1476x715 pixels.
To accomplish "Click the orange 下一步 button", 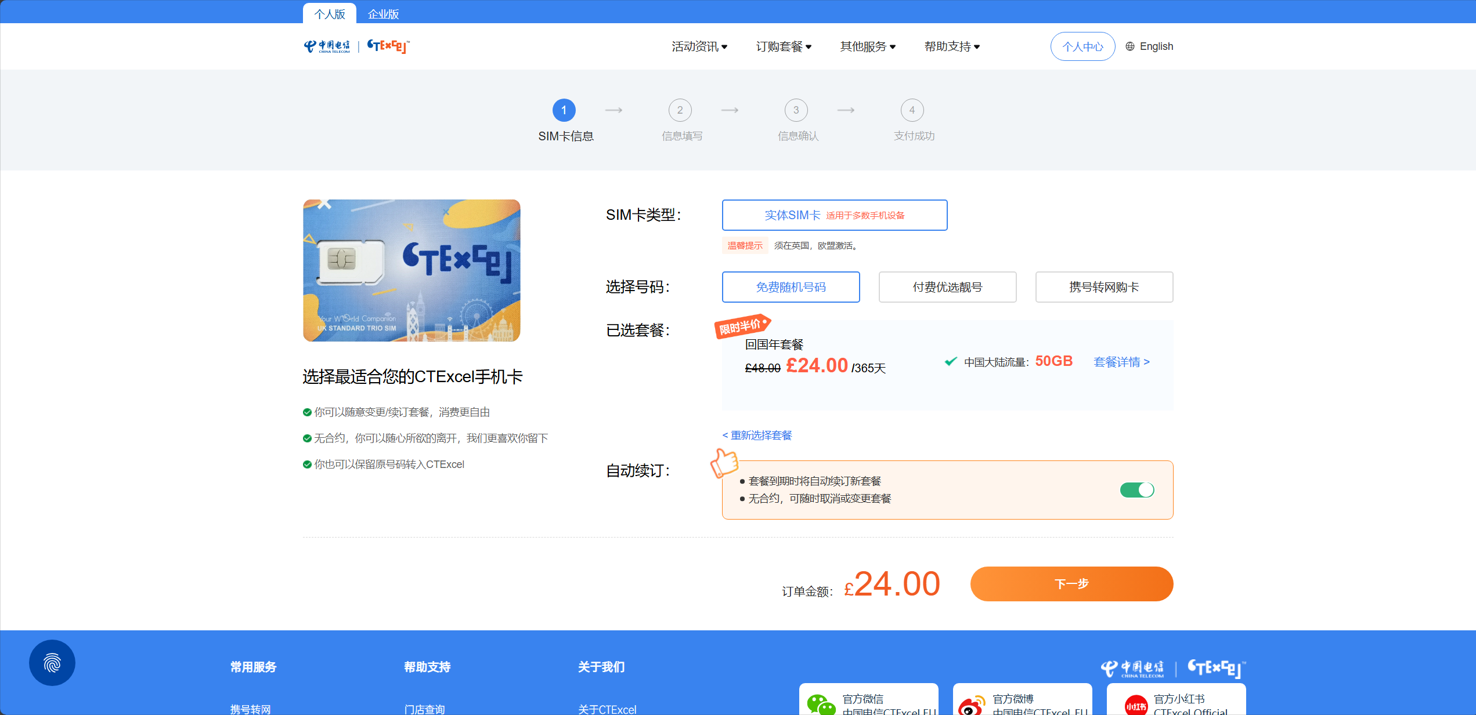I will click(x=1071, y=584).
